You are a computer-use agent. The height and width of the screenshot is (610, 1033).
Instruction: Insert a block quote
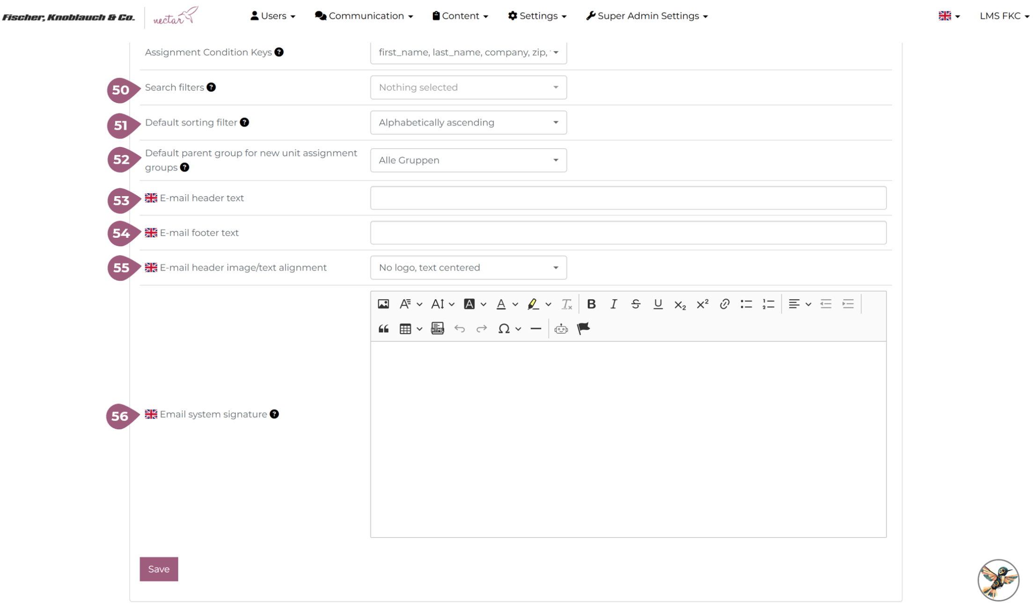(x=383, y=329)
